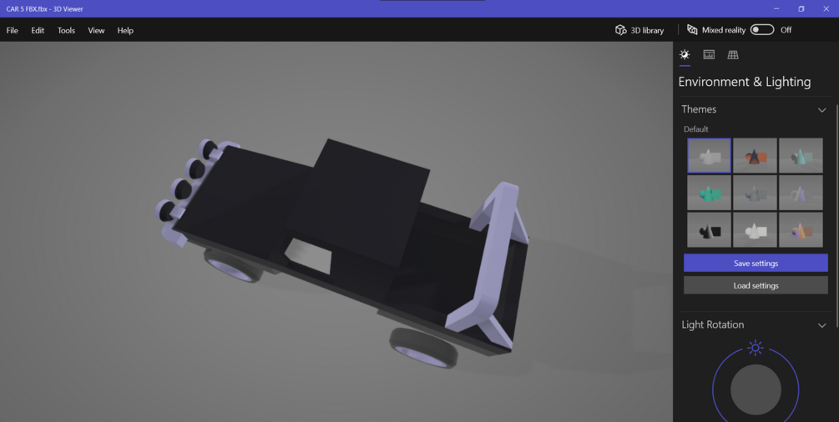
Task: Select the white shapes theme, bottom row
Action: 755,230
